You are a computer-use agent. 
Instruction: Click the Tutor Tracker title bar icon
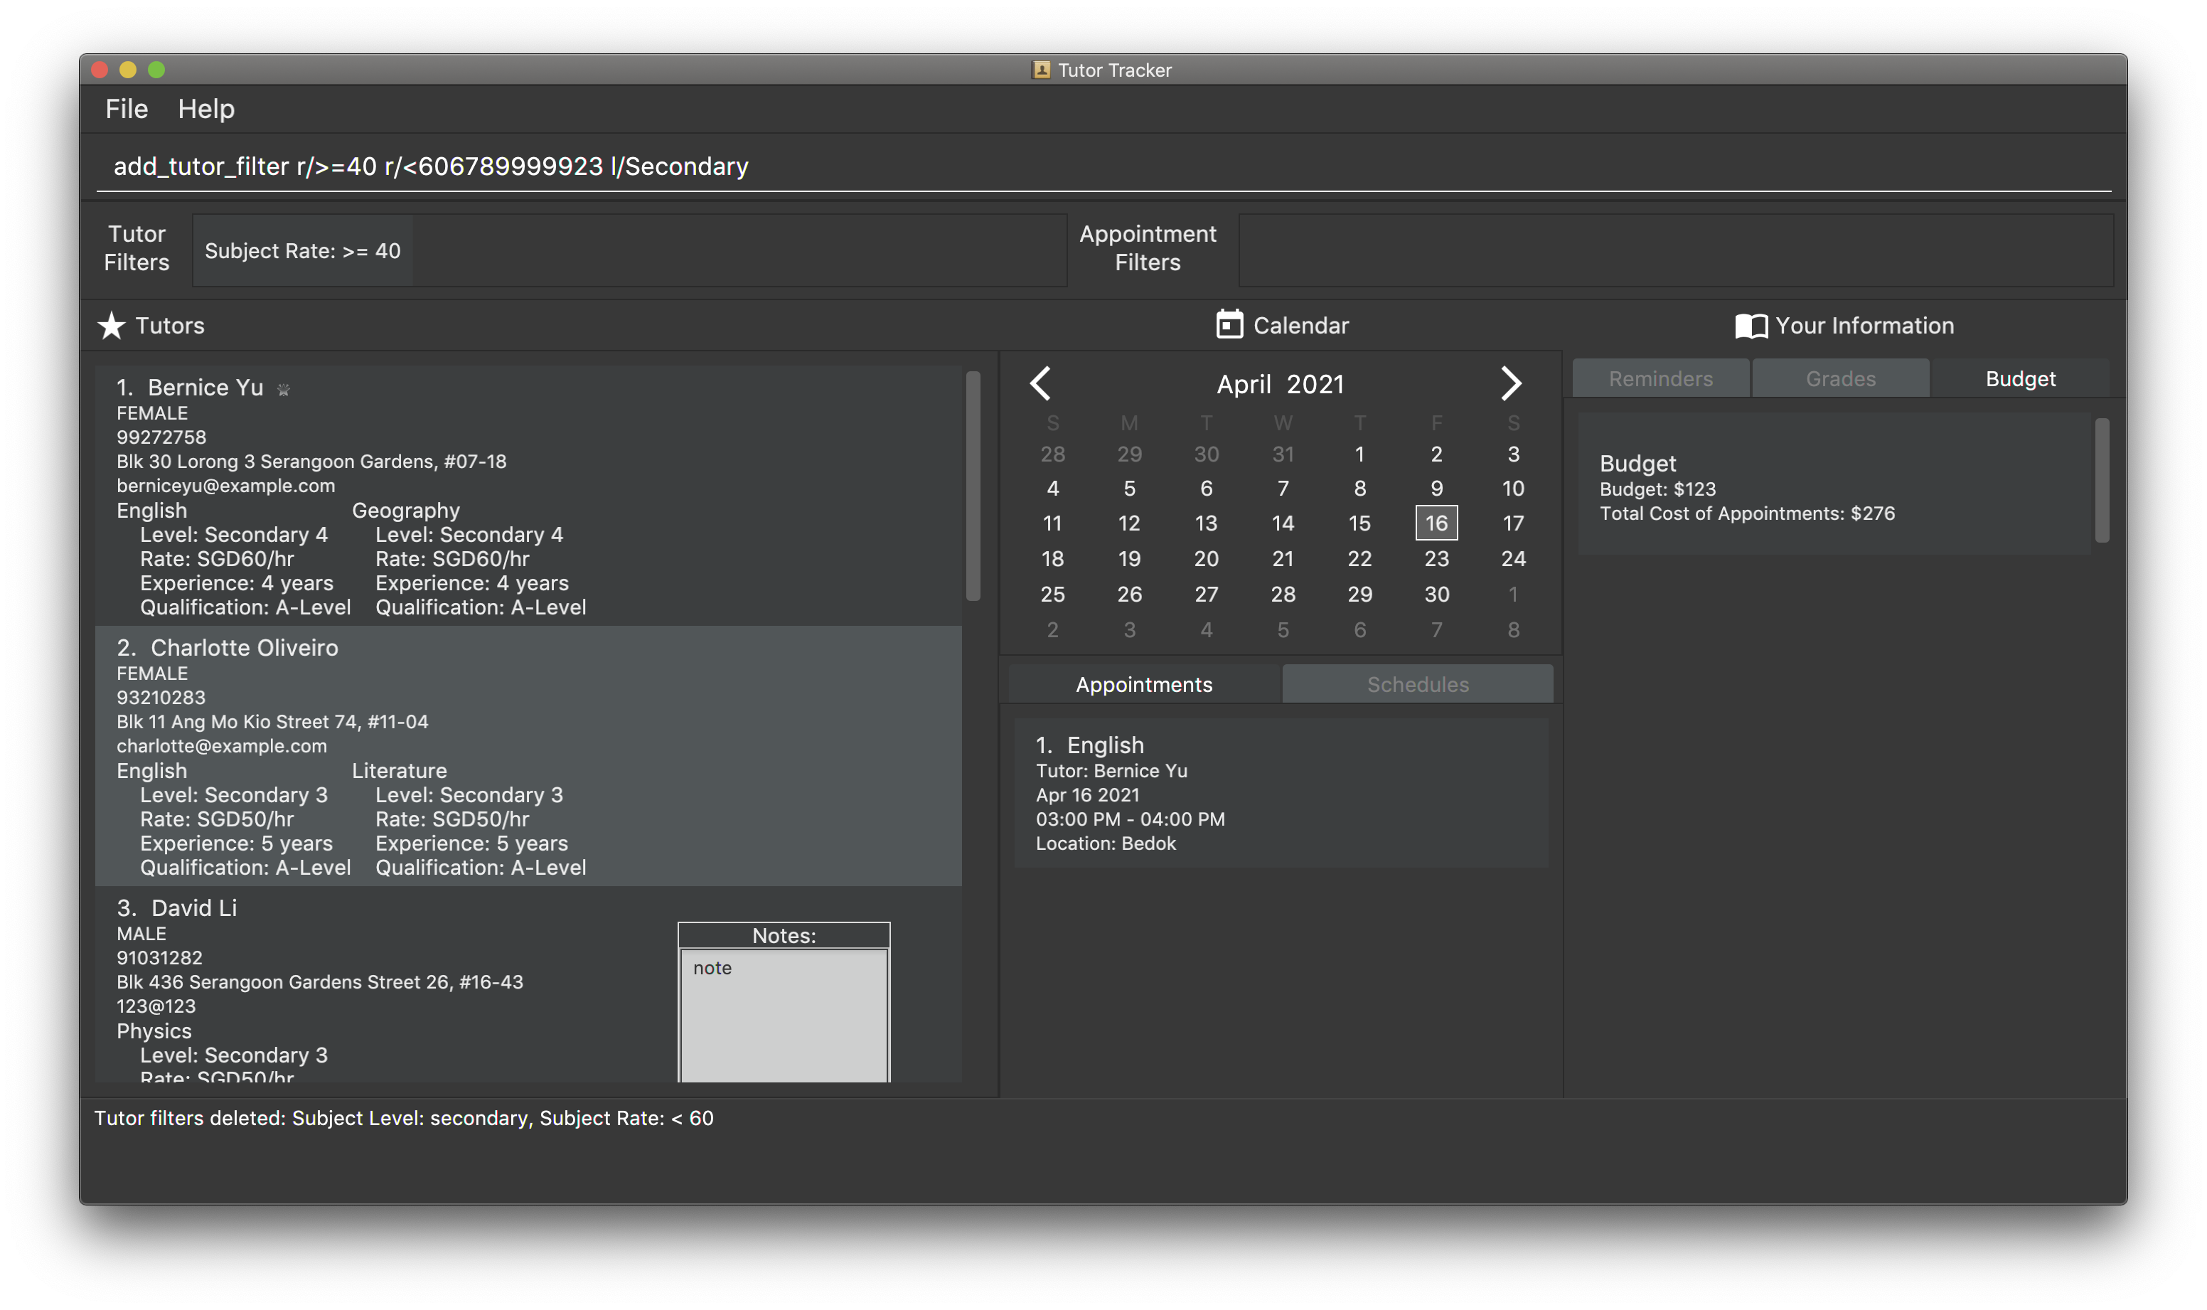1042,70
